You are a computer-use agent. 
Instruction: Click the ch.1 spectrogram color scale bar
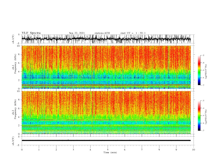[x=199, y=70]
